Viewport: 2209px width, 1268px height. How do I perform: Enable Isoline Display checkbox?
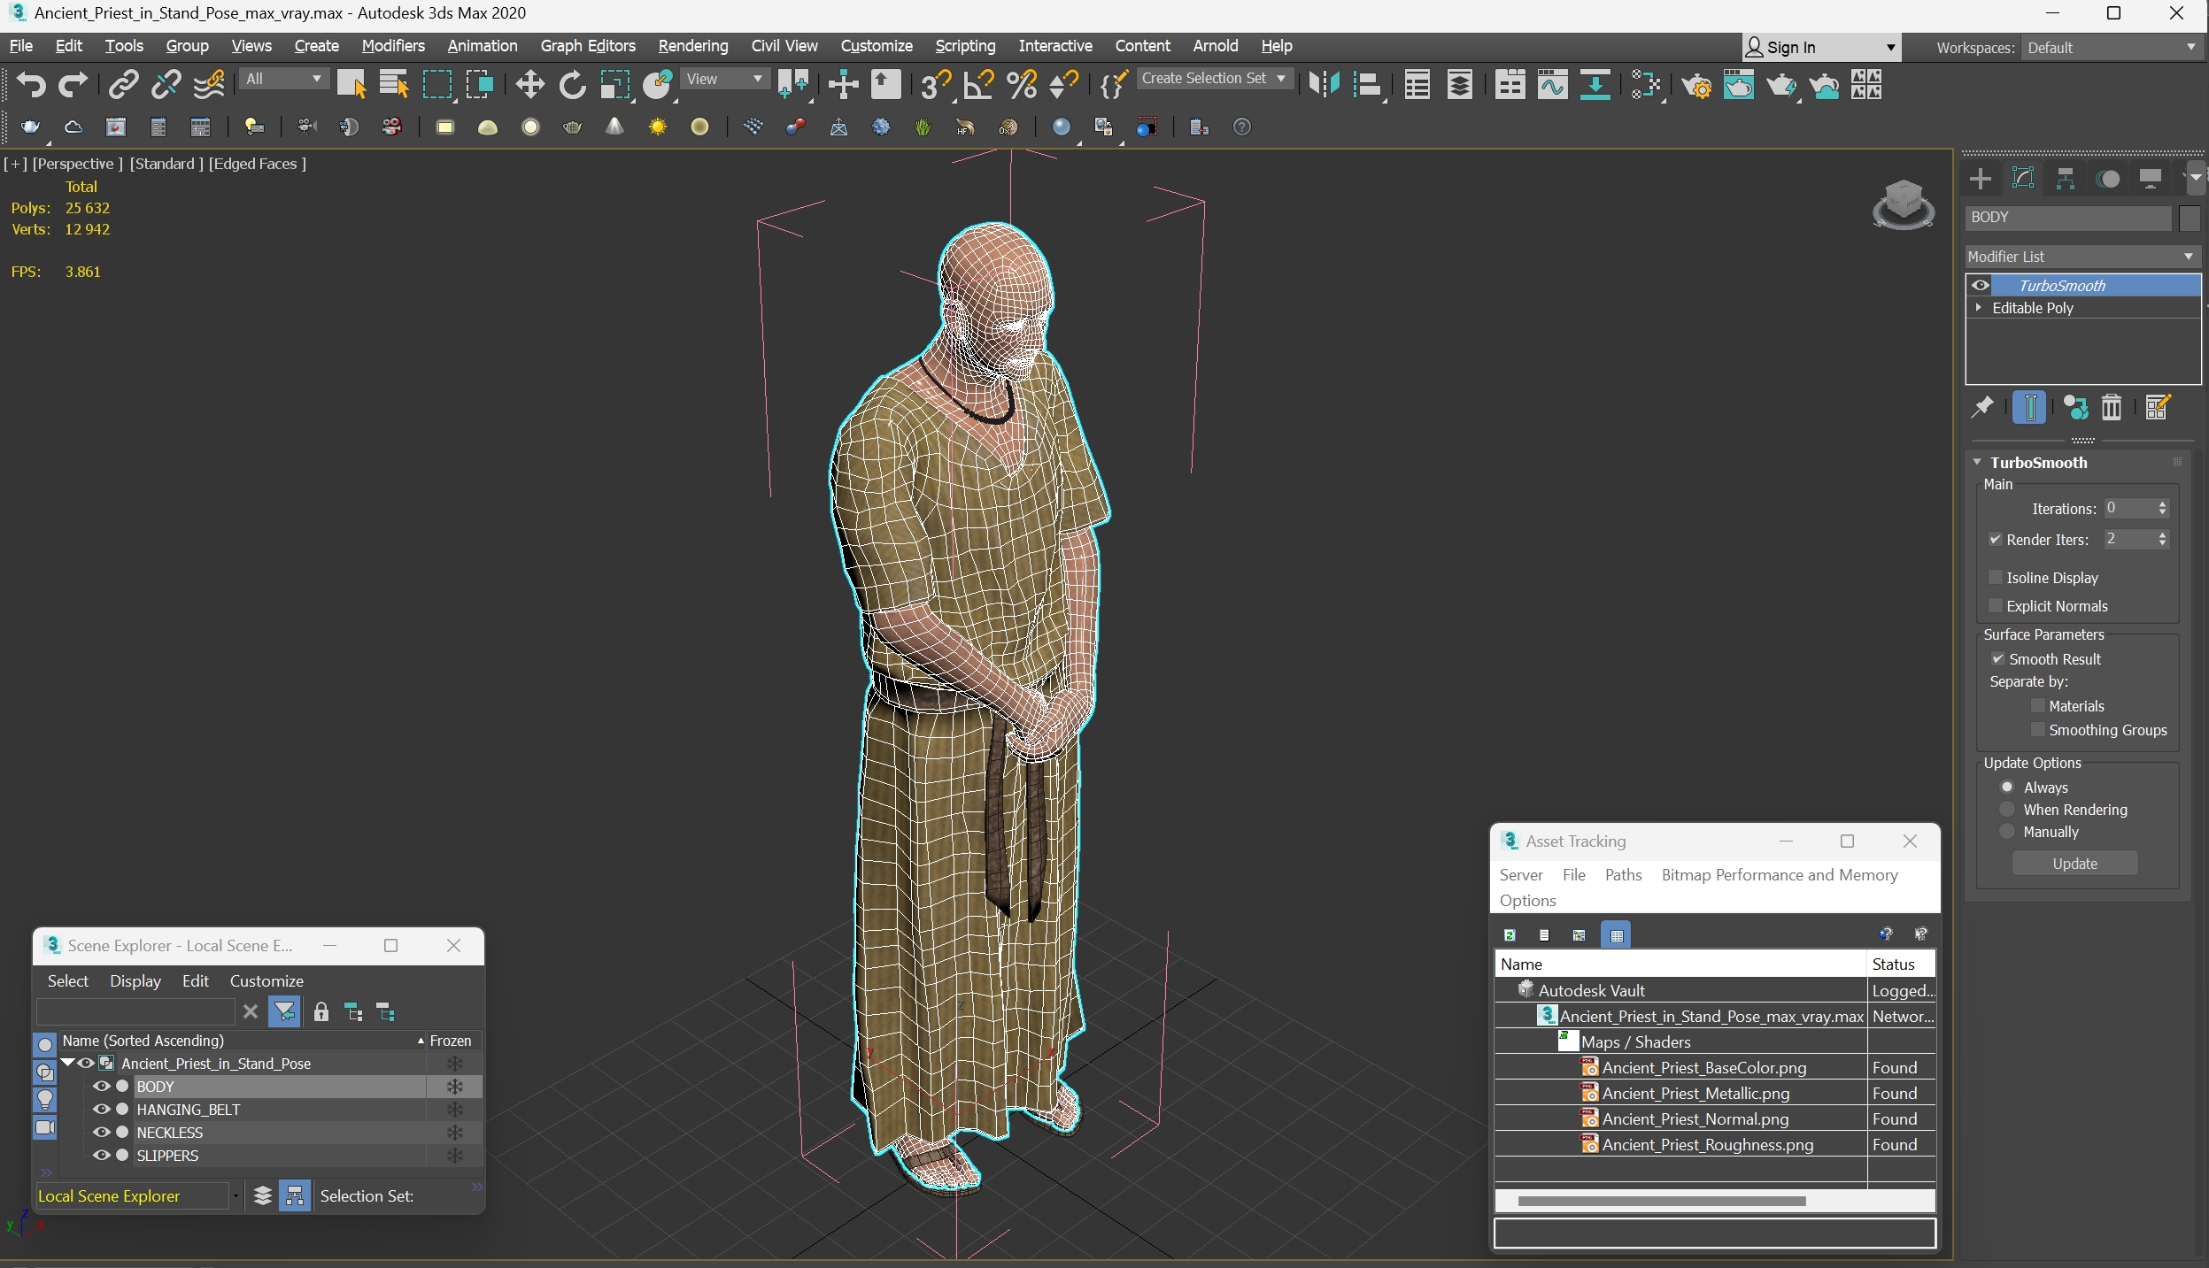tap(1996, 577)
